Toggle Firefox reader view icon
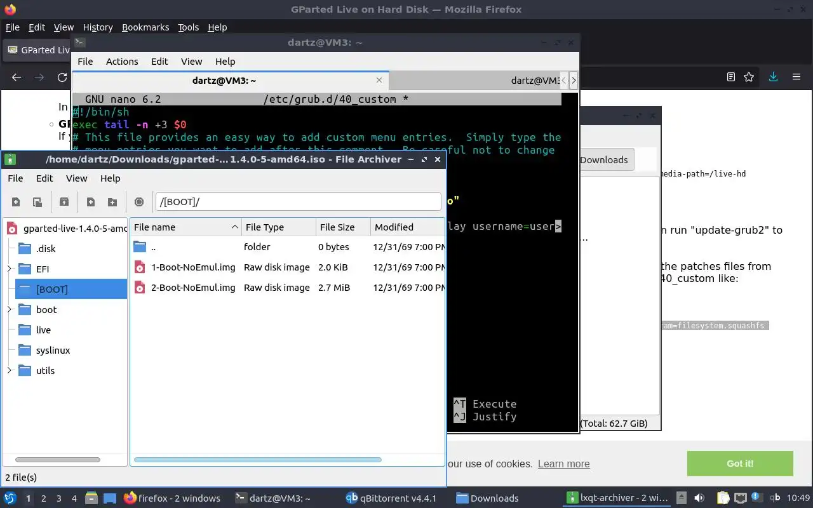This screenshot has width=813, height=508. point(731,77)
